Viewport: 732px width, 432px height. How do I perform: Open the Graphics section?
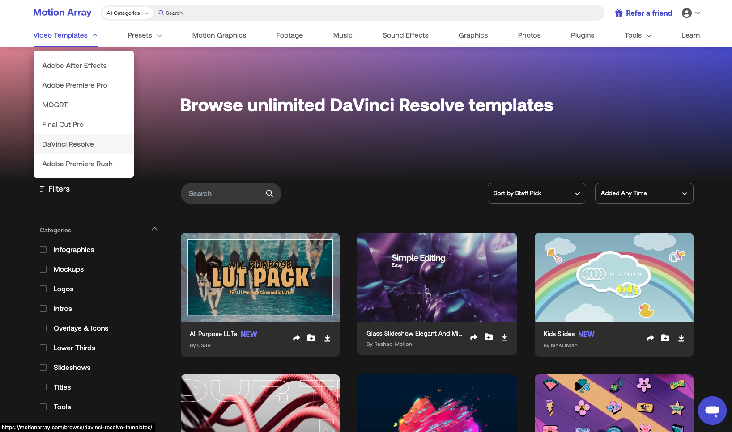click(473, 35)
